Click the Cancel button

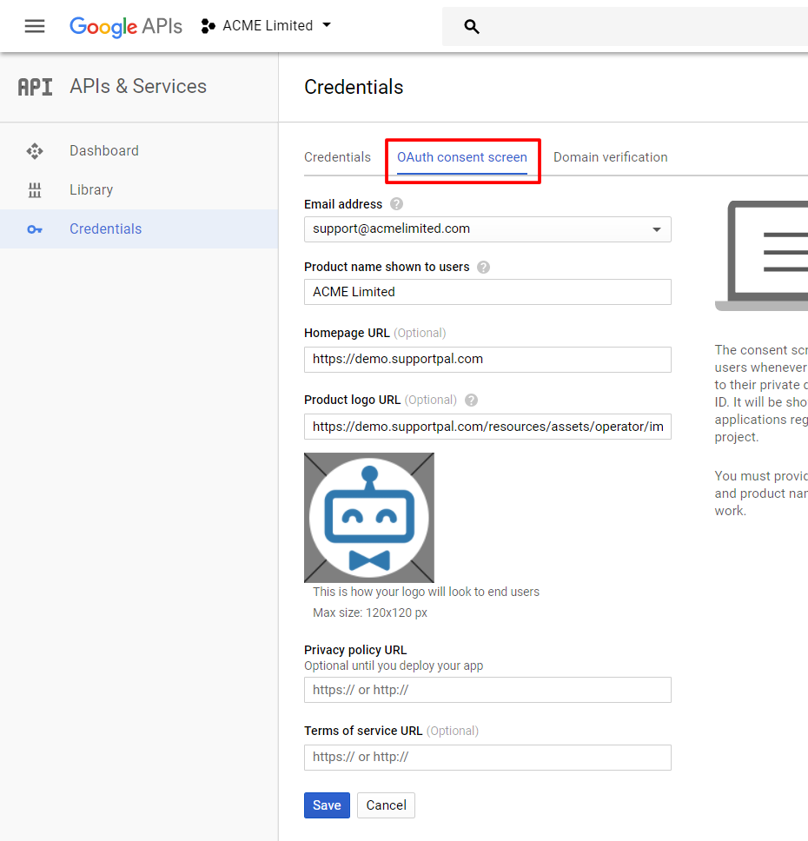coord(387,805)
